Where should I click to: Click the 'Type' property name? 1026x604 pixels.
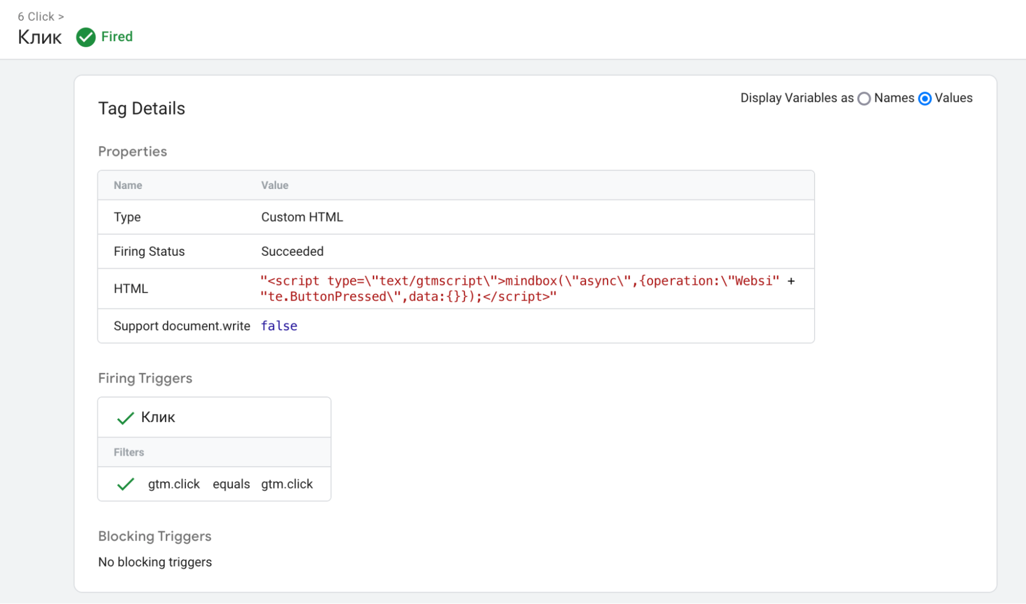(127, 217)
